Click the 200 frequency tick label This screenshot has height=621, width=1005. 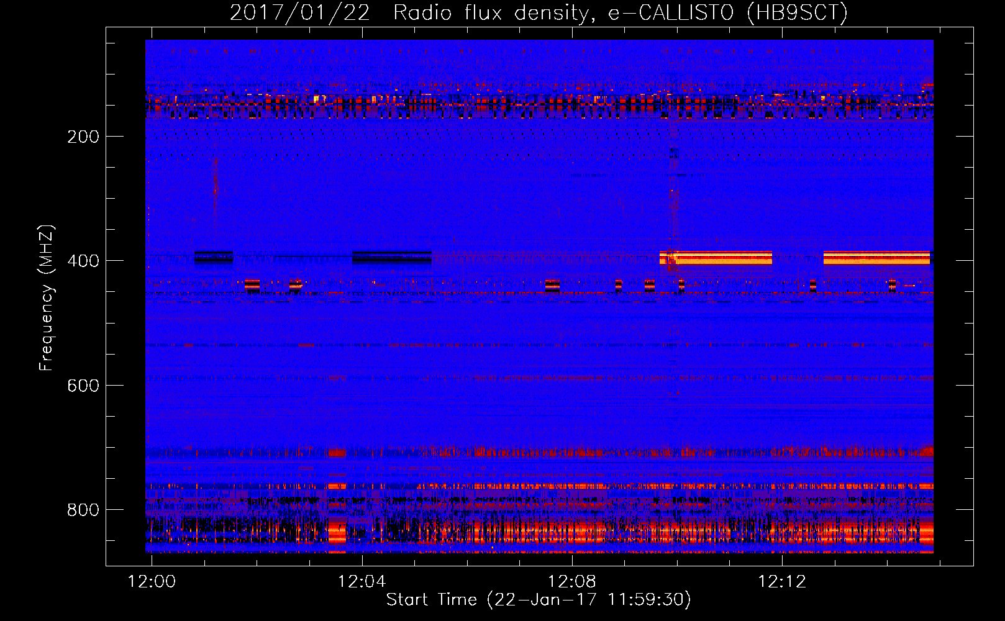pyautogui.click(x=83, y=137)
